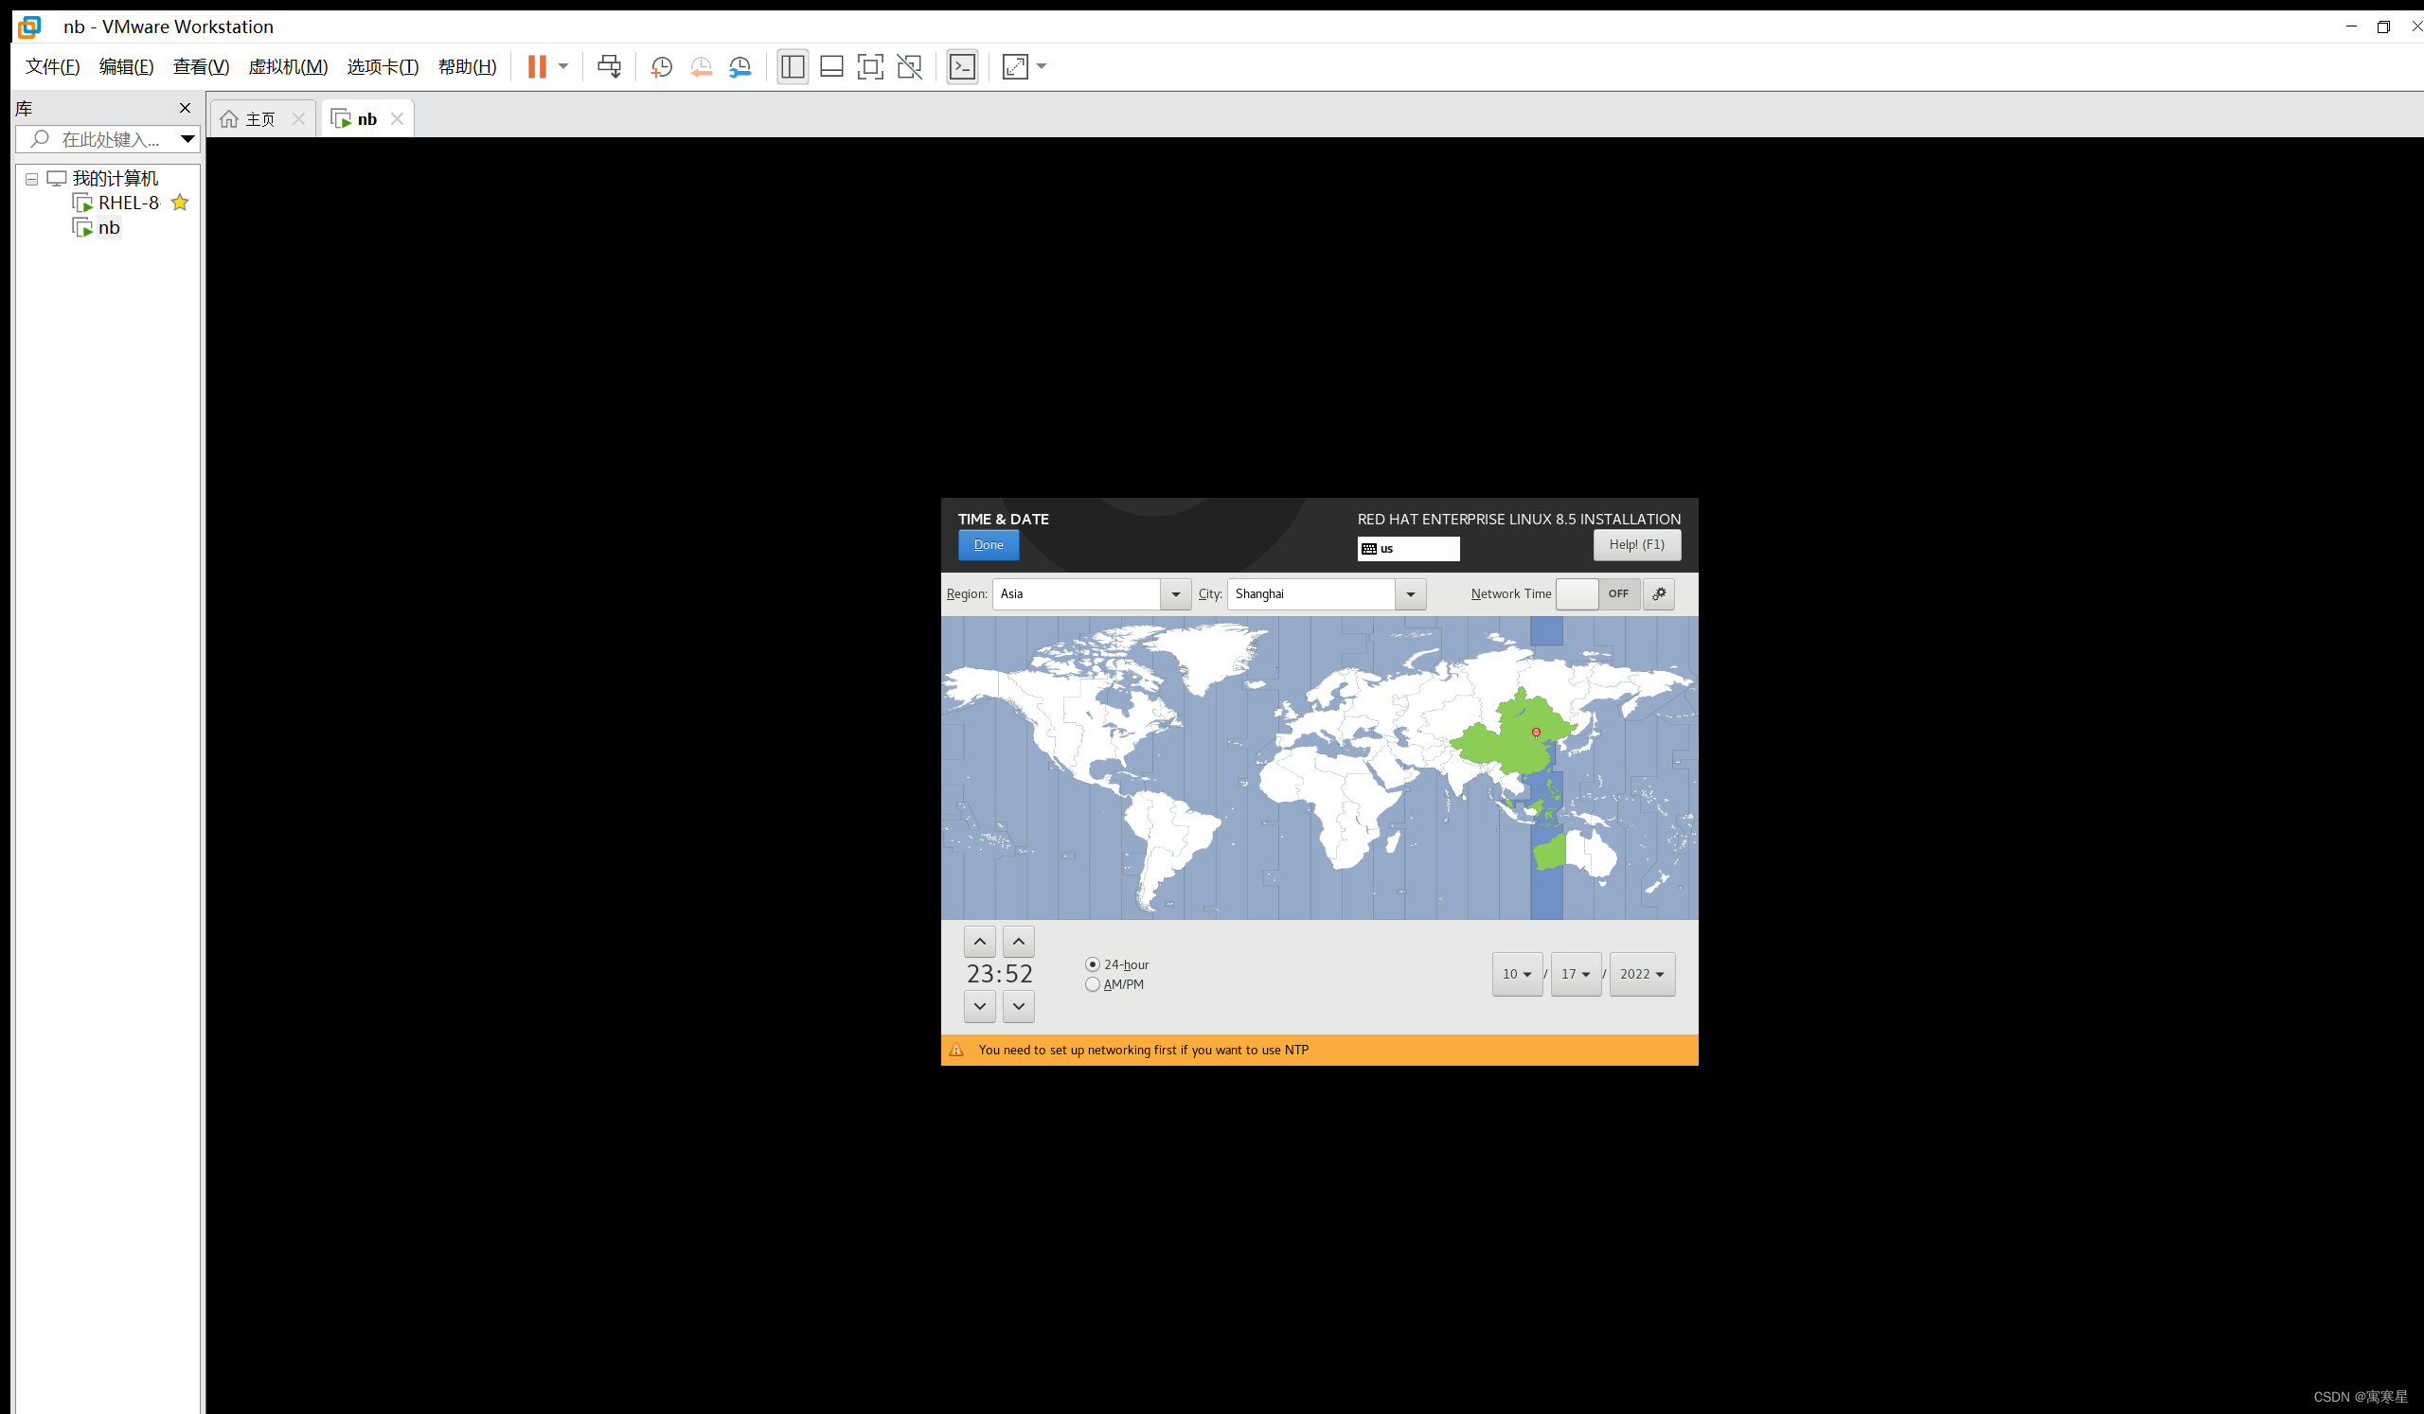The height and width of the screenshot is (1414, 2424).
Task: Send Ctrl+Alt+Del to the VM
Action: (609, 66)
